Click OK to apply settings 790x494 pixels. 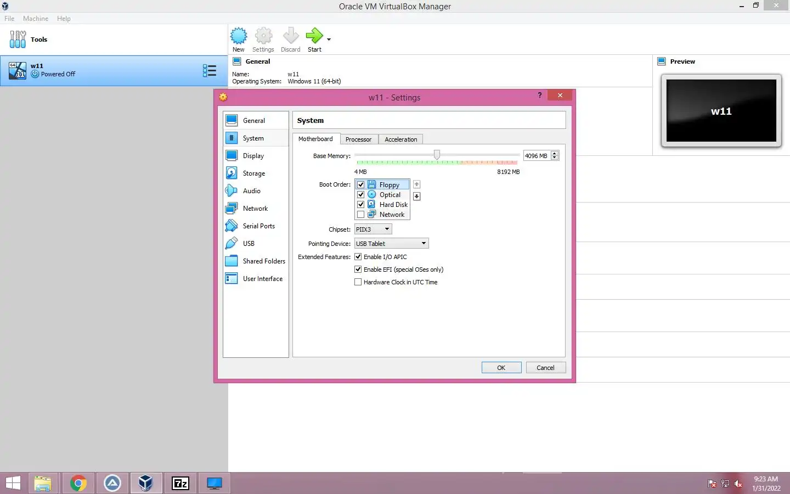coord(501,368)
